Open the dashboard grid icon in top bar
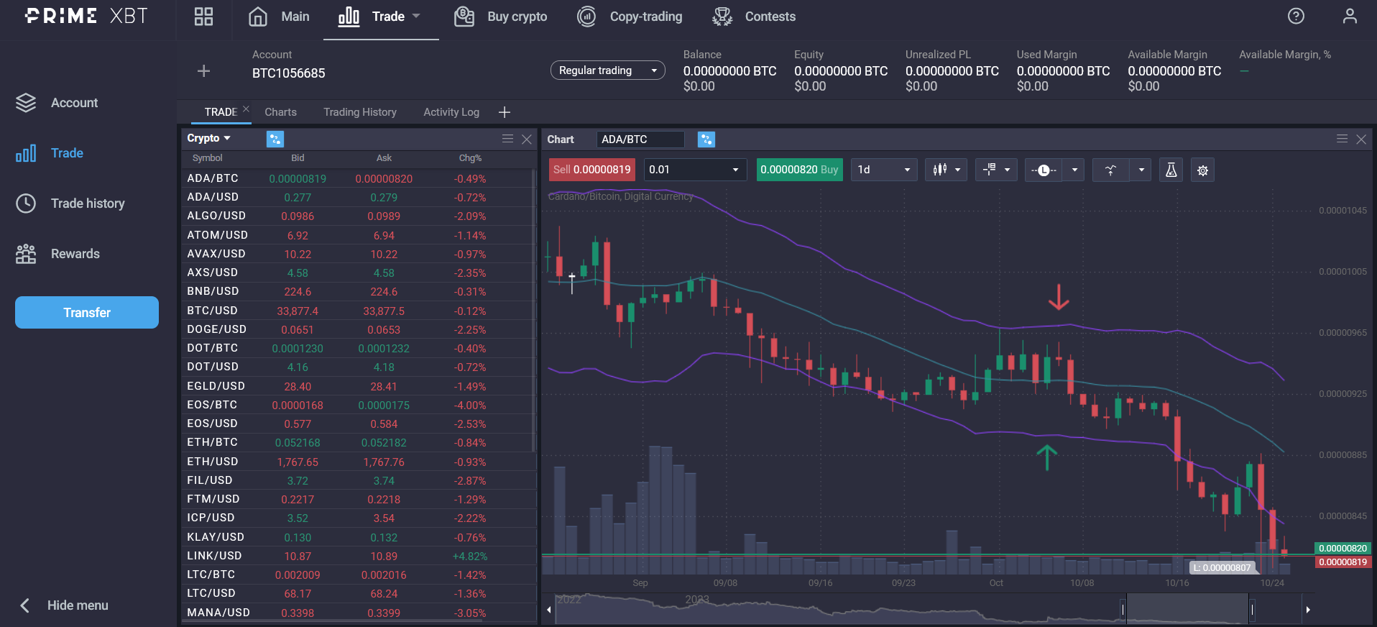Screen dimensions: 1377x627 click(x=203, y=17)
